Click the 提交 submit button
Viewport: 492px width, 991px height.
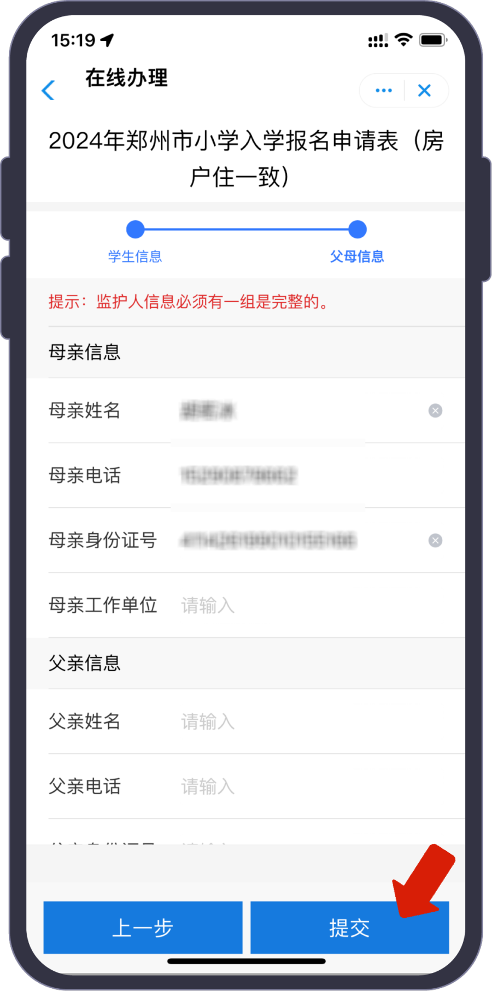pyautogui.click(x=350, y=928)
